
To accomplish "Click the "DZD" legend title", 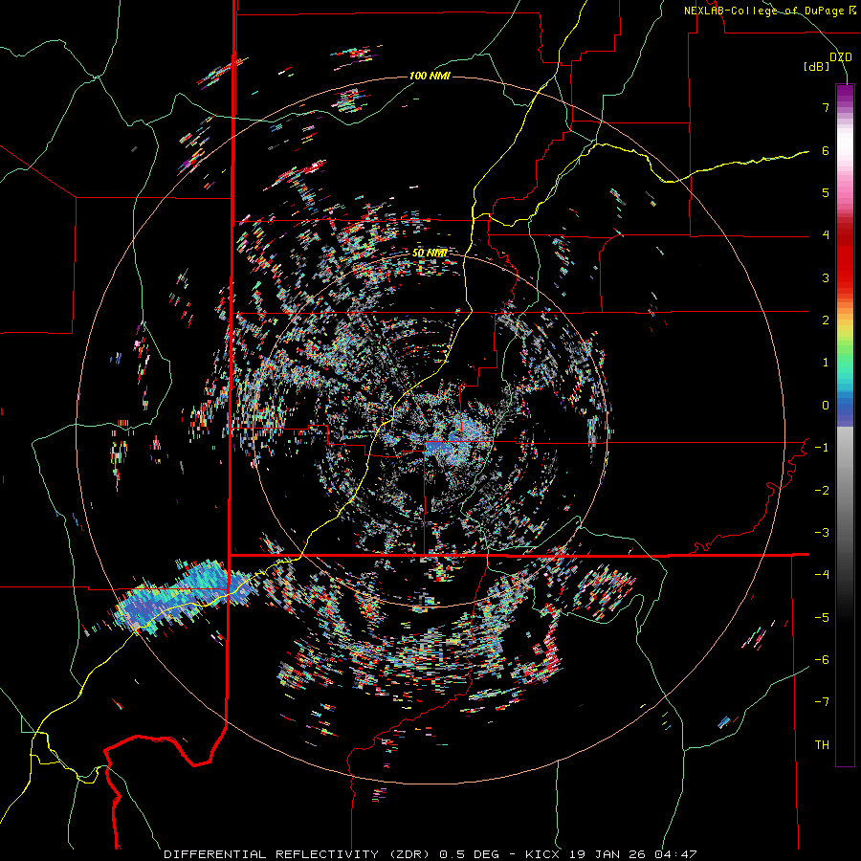I will 841,57.
